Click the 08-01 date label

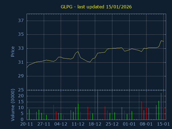tap(146, 124)
